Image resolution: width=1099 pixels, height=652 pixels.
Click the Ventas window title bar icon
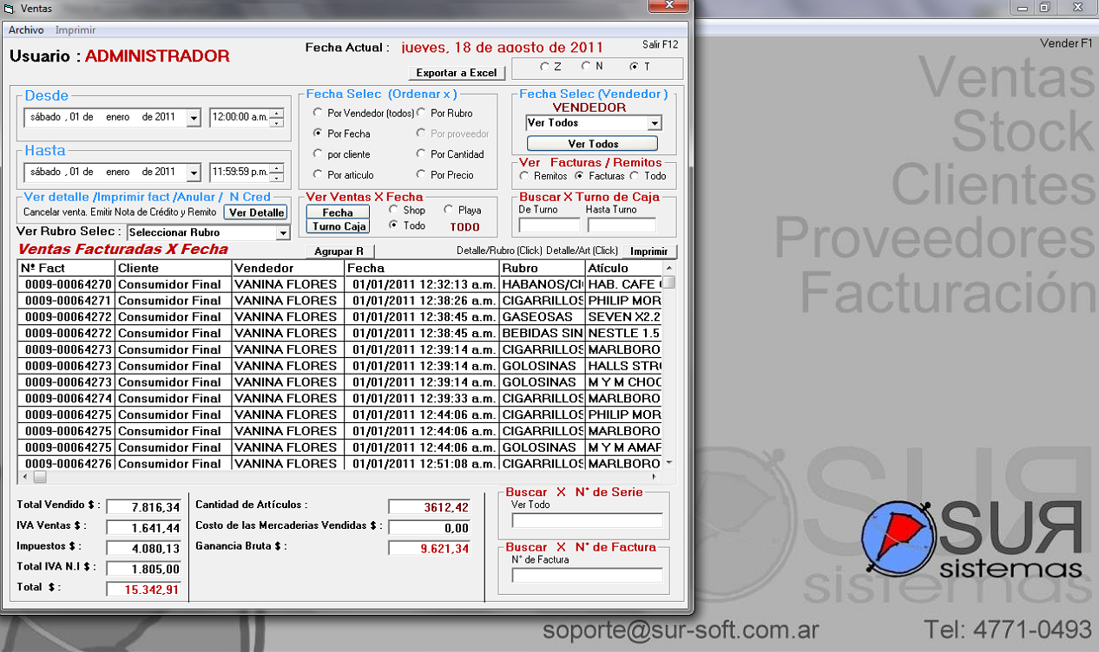click(x=10, y=9)
